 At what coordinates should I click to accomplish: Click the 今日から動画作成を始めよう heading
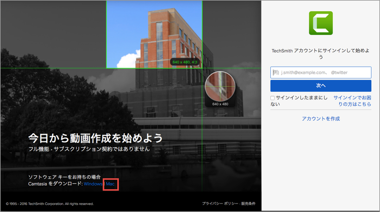[x=95, y=138]
